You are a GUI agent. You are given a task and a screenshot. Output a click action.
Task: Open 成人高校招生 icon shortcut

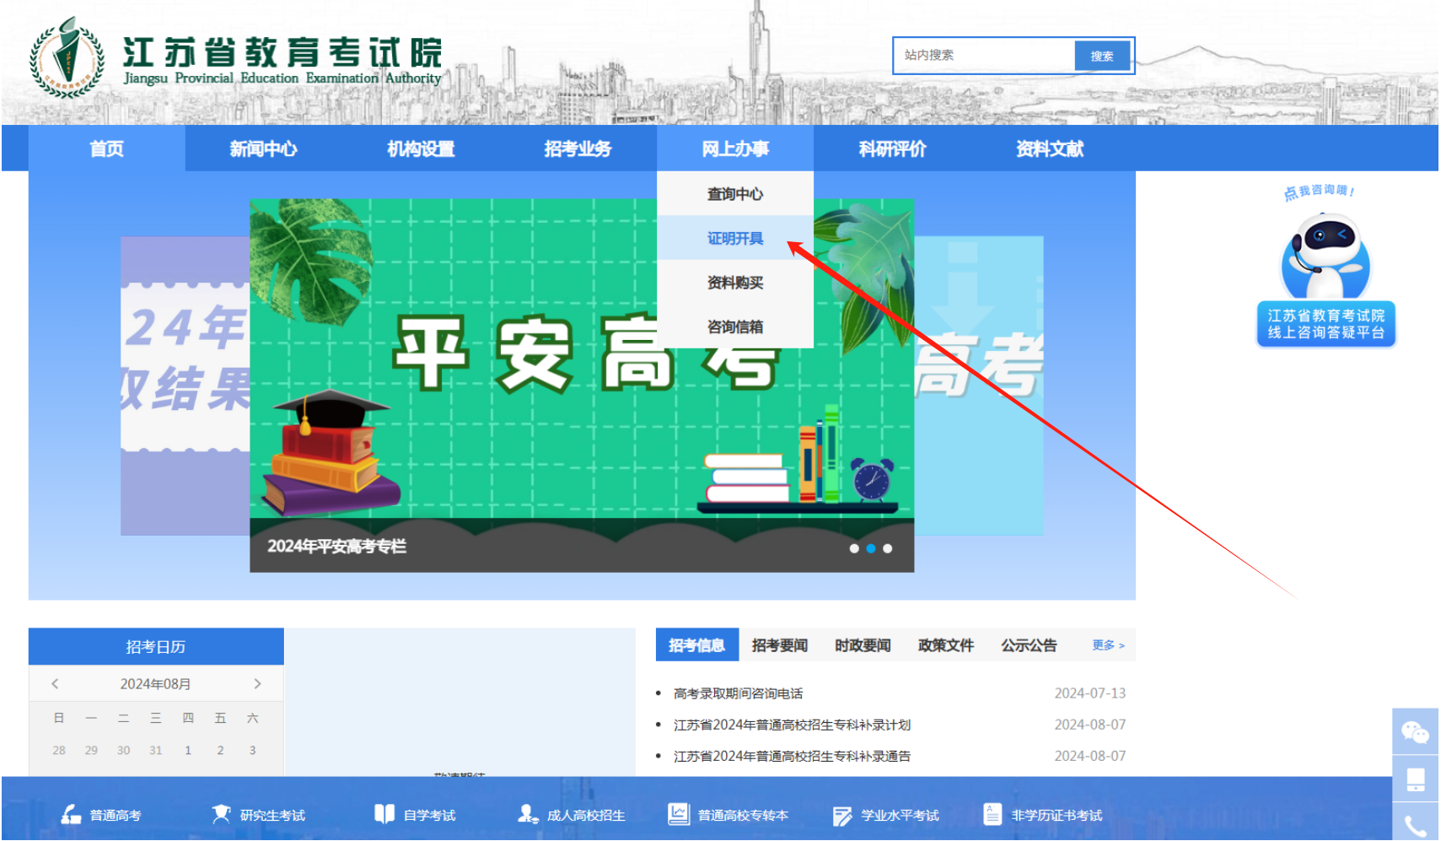528,814
